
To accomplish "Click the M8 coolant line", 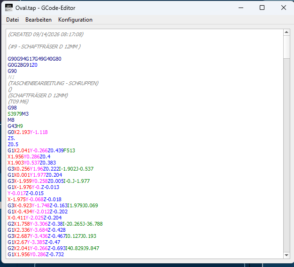I will click(11, 120).
